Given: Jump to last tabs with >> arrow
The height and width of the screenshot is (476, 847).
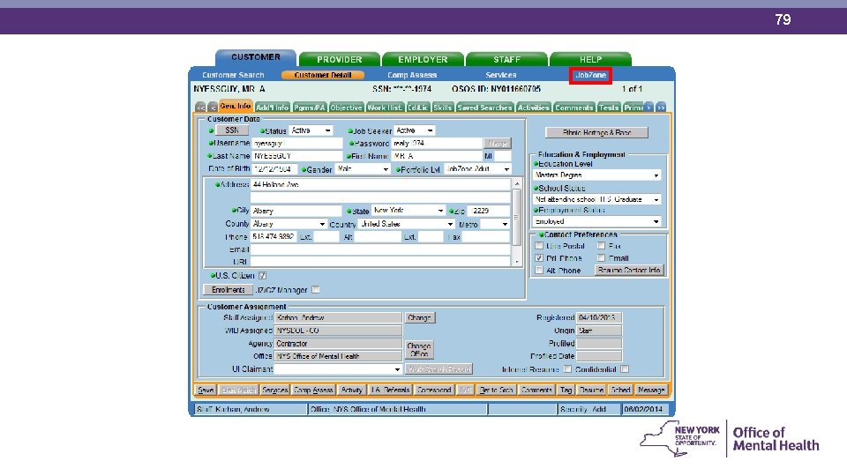Looking at the screenshot, I should coord(661,108).
